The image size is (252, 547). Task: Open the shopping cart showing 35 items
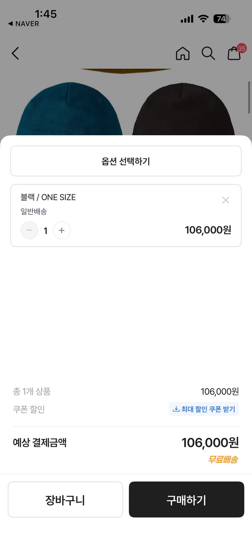pos(235,54)
